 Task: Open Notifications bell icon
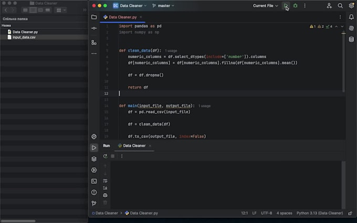351,17
